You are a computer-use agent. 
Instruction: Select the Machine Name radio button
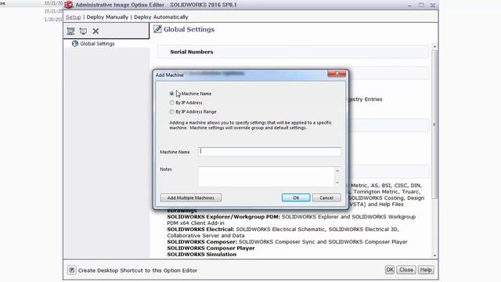coord(172,94)
